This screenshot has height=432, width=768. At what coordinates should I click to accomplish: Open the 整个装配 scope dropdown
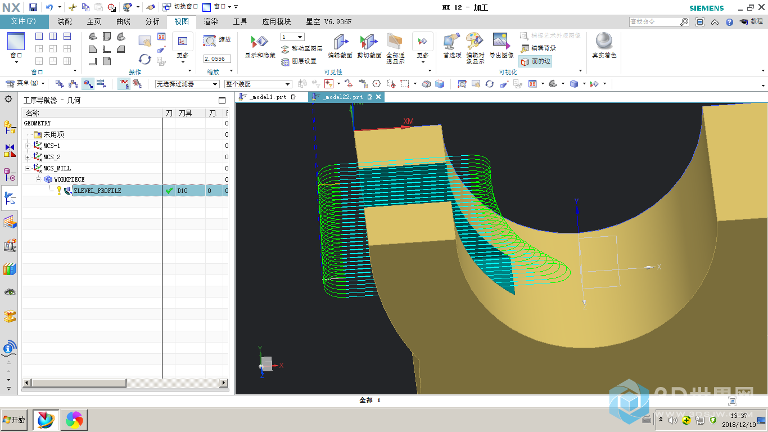(258, 84)
